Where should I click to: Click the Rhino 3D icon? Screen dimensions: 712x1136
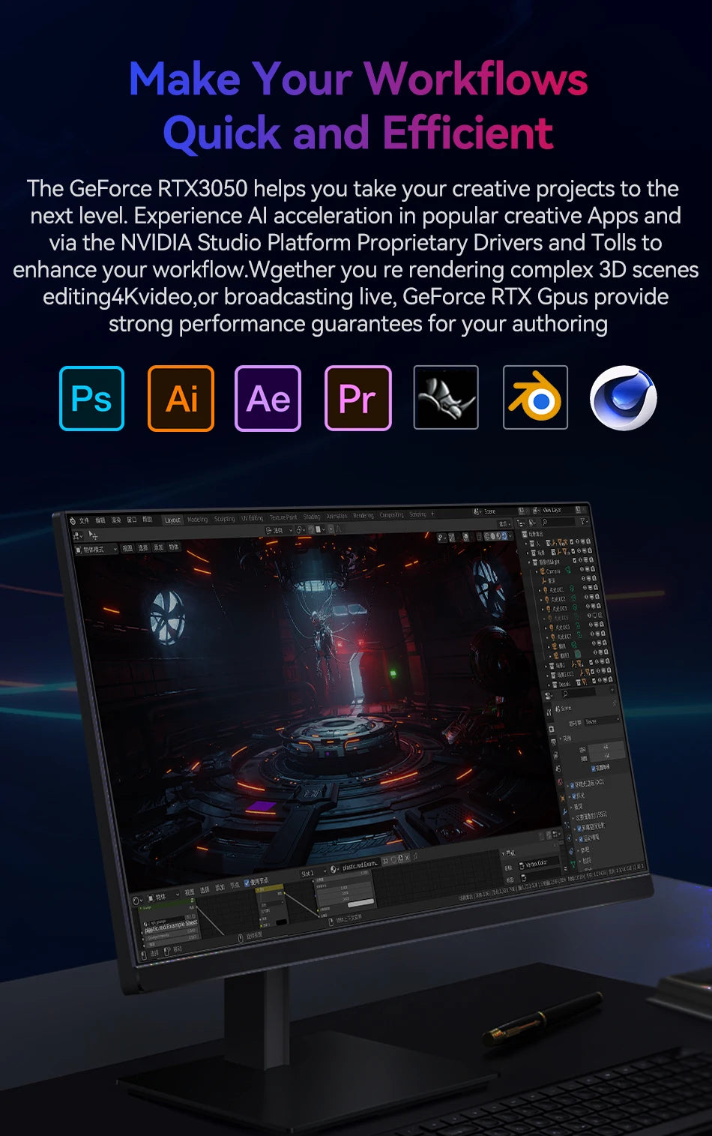[x=446, y=397]
